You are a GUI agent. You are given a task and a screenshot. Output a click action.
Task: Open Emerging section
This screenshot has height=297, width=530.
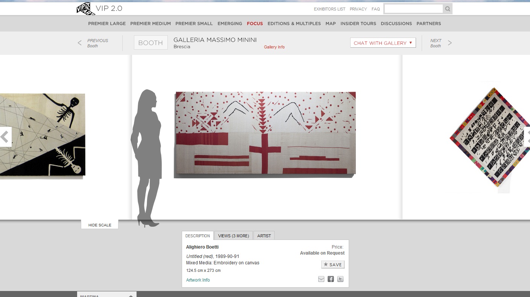pyautogui.click(x=230, y=24)
